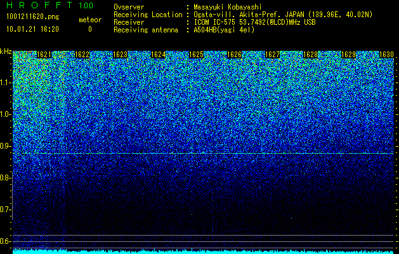Click the 1.1 frequency axis label

[x=5, y=83]
